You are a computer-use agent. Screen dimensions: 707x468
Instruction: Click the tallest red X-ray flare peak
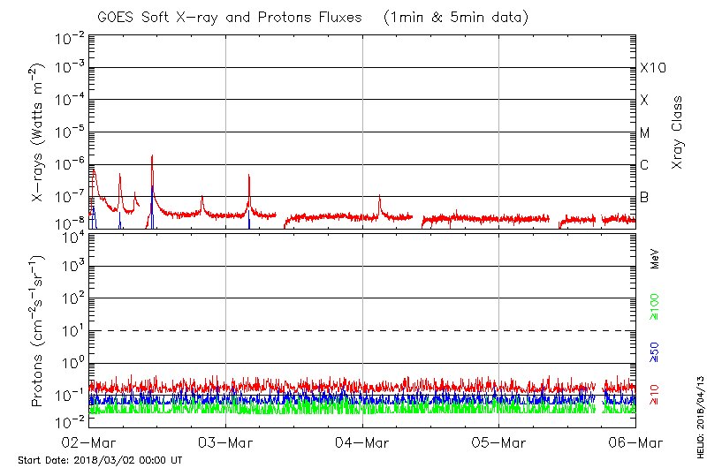[x=152, y=157]
